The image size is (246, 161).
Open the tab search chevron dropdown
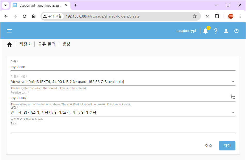coord(5,5)
